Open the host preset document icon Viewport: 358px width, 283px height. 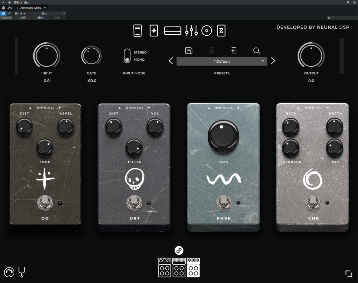(16, 14)
